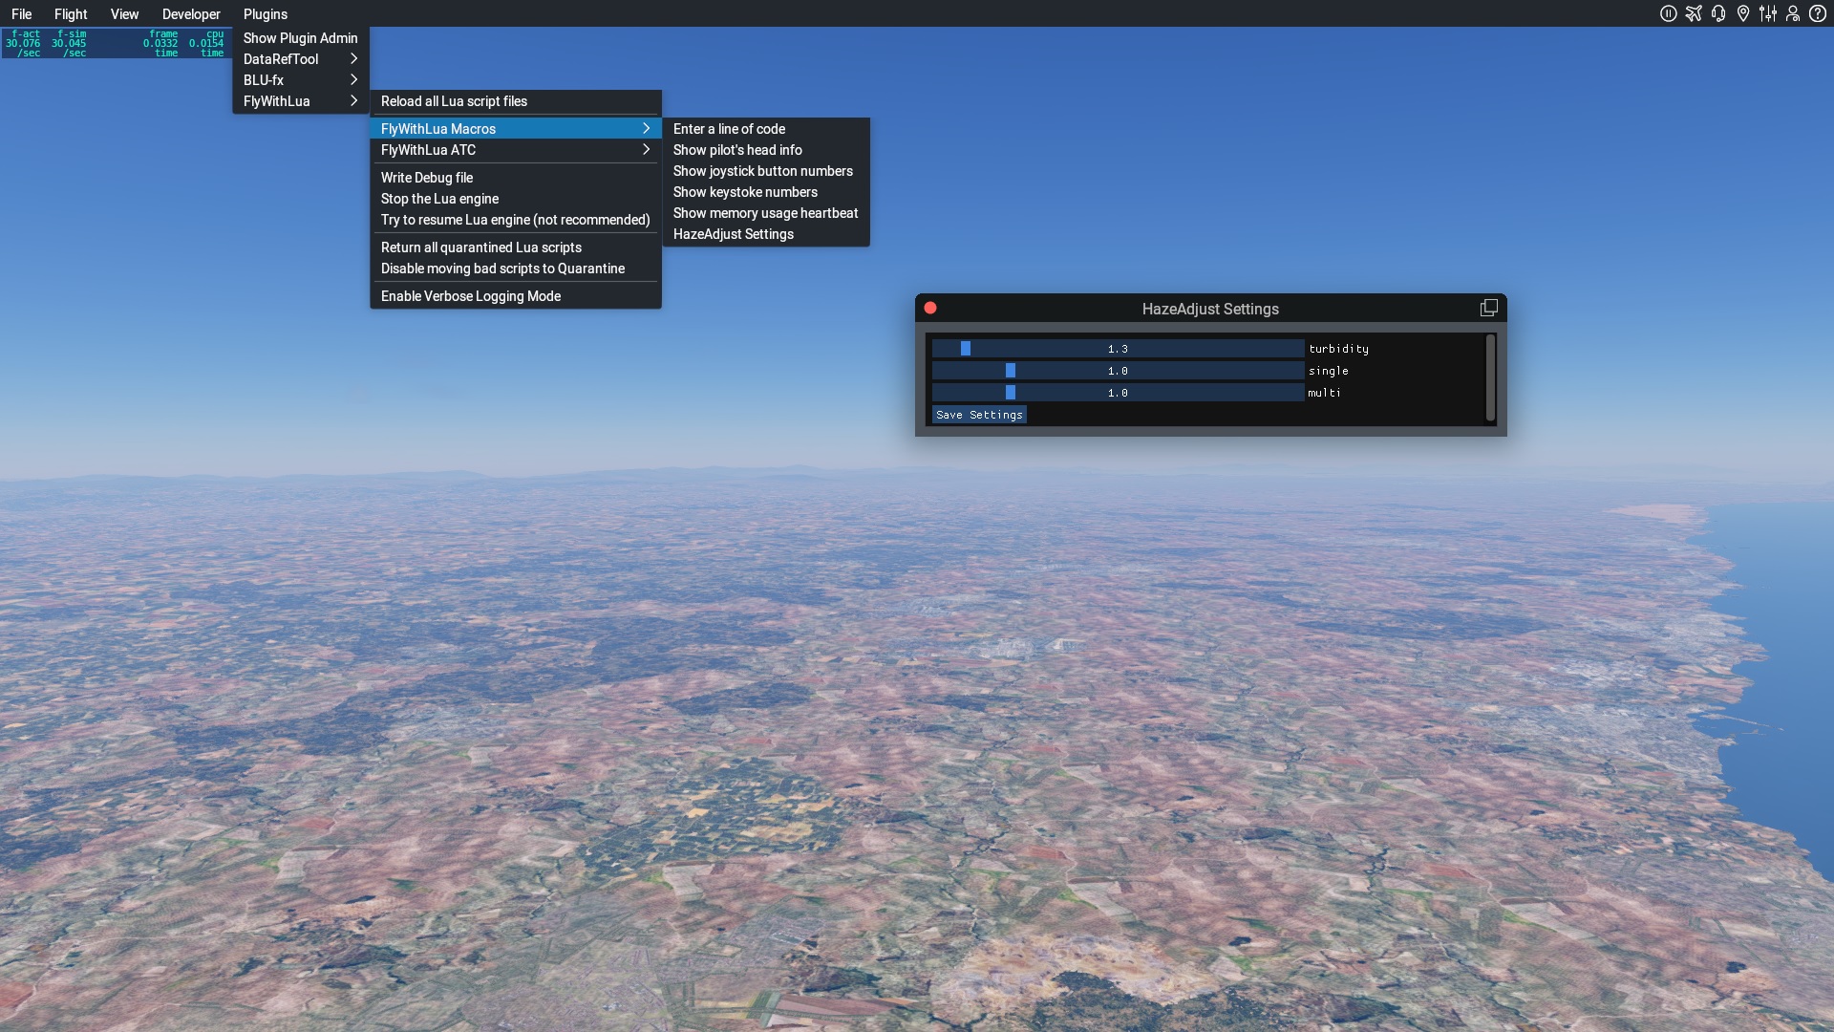Select Write Debug file
The width and height of the screenshot is (1834, 1032).
coord(516,178)
